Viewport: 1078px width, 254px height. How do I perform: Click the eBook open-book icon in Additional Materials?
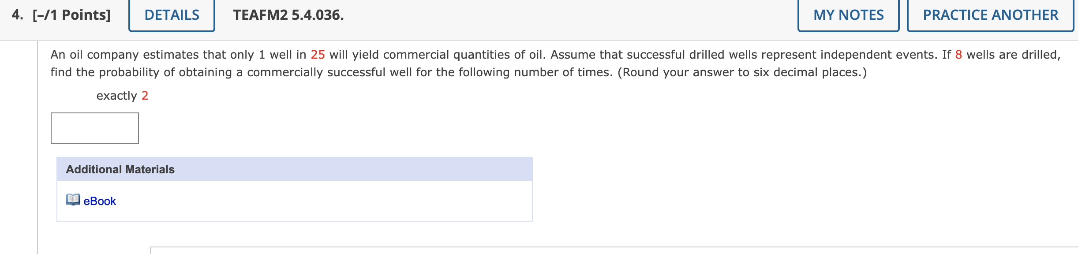tap(73, 201)
